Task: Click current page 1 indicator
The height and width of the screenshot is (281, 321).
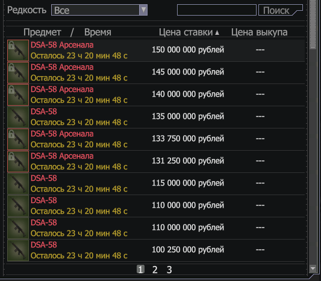Action: tap(141, 270)
